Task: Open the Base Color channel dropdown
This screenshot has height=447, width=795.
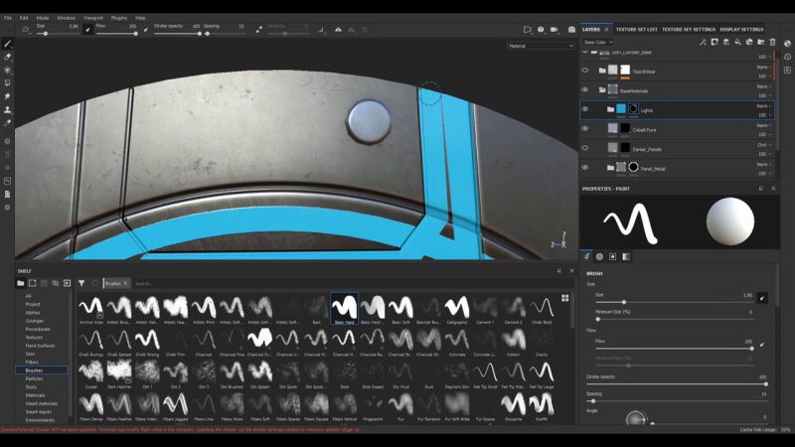Action: point(599,43)
